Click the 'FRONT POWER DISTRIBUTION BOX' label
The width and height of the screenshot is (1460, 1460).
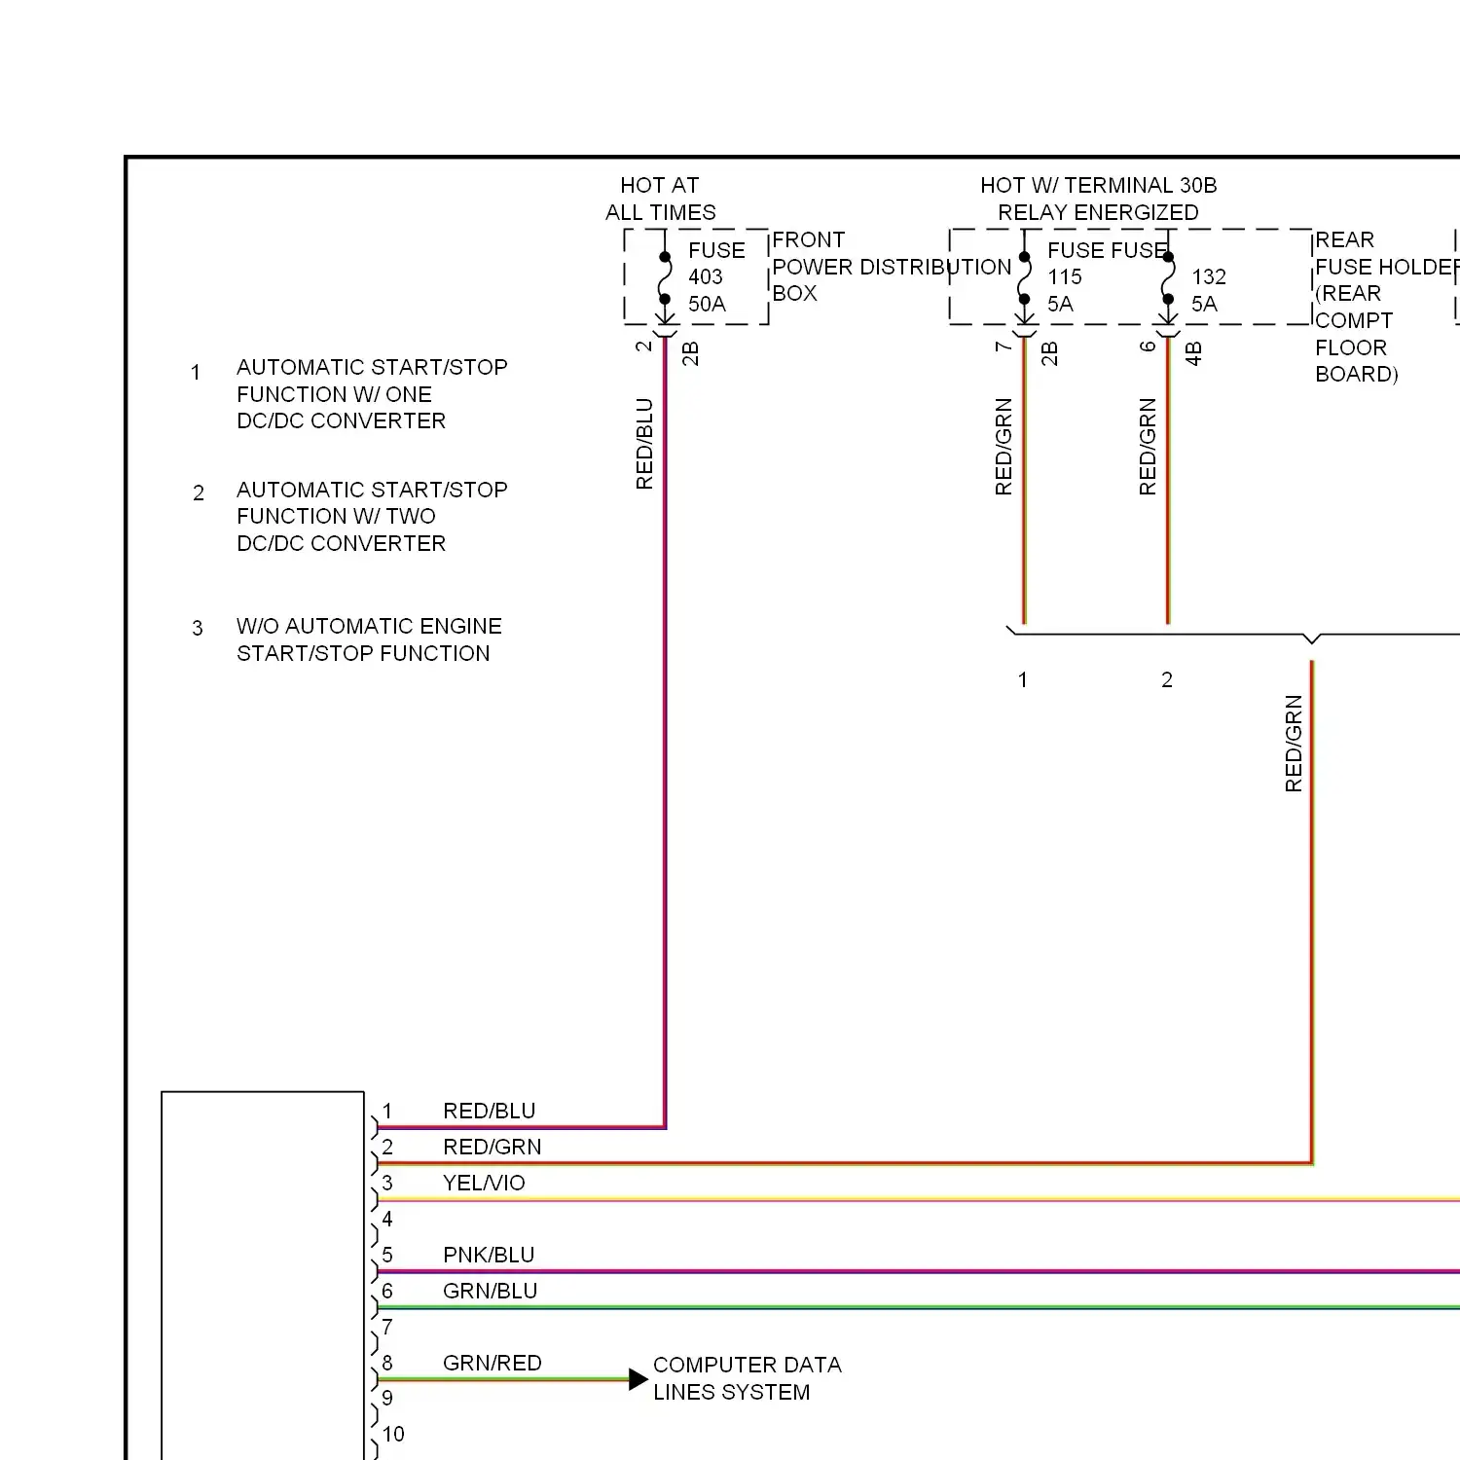point(892,267)
